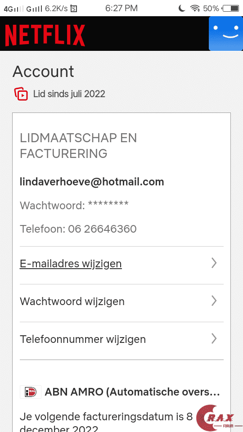
Task: Open chevron next to Wachtwoord wijzigen
Action: [214, 301]
